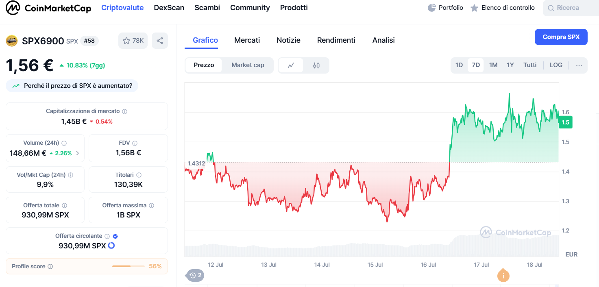Open the Portfolio pie icon
Image resolution: width=599 pixels, height=287 pixels.
tap(432, 8)
